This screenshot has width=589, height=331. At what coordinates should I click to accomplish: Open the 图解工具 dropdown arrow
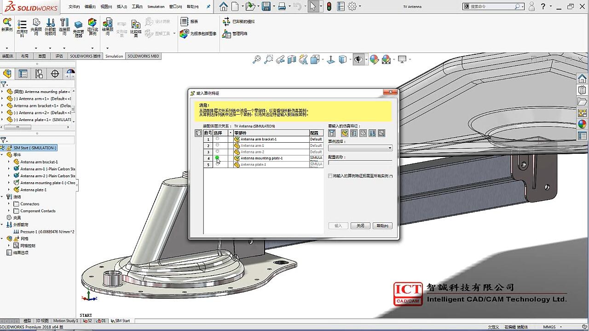(174, 34)
